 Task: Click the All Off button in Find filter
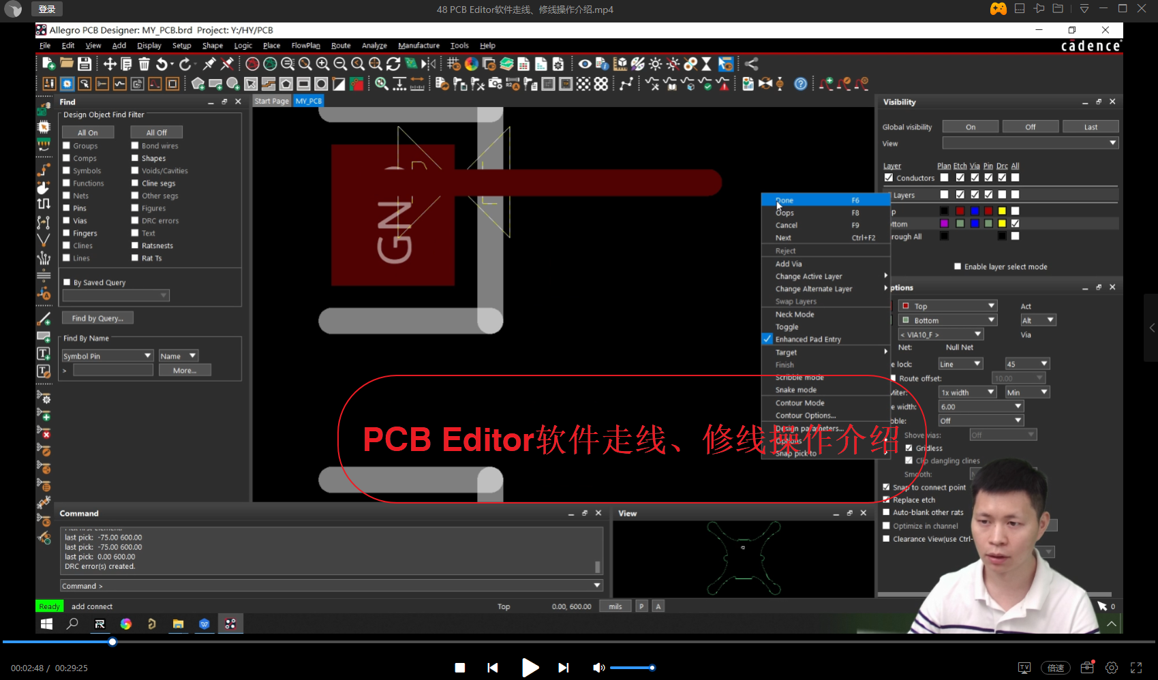pyautogui.click(x=156, y=132)
